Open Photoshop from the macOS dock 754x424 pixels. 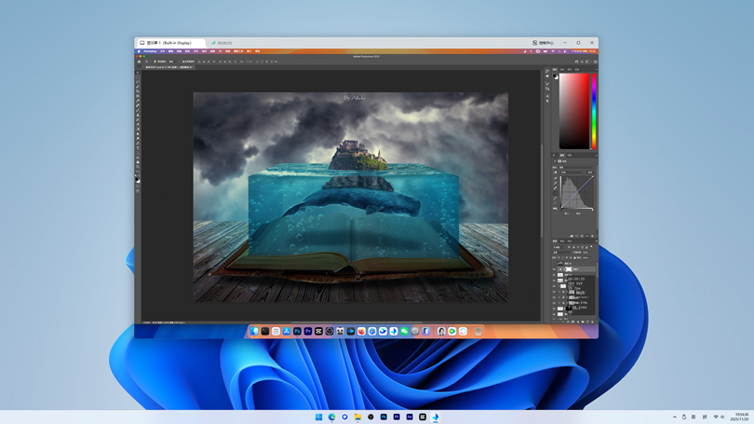click(x=297, y=332)
